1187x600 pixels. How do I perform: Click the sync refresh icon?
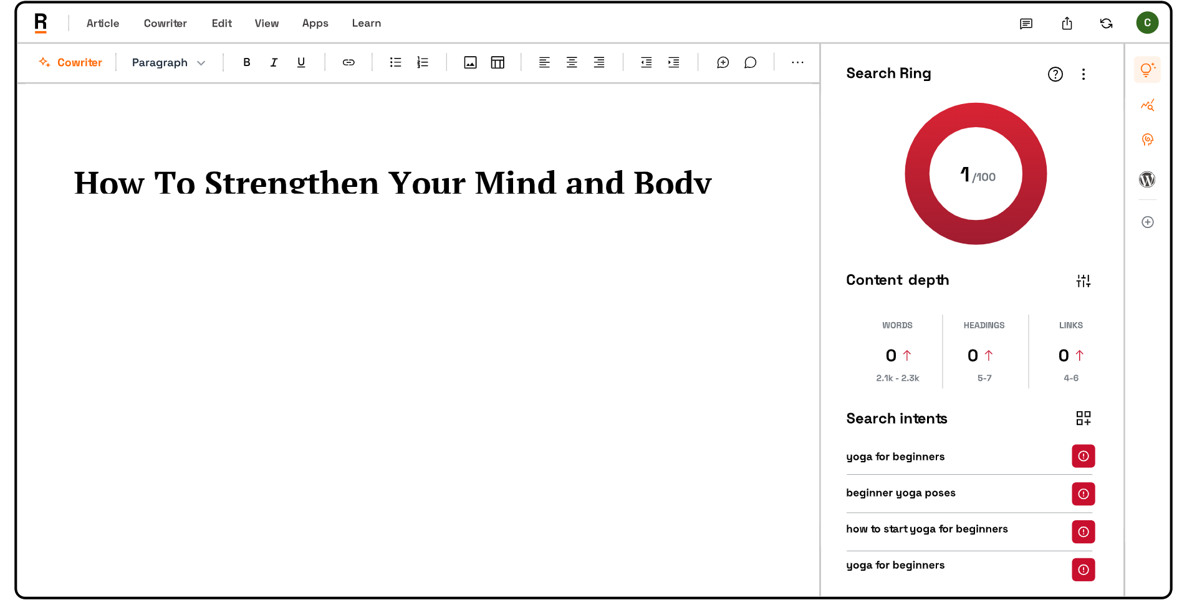click(x=1107, y=23)
